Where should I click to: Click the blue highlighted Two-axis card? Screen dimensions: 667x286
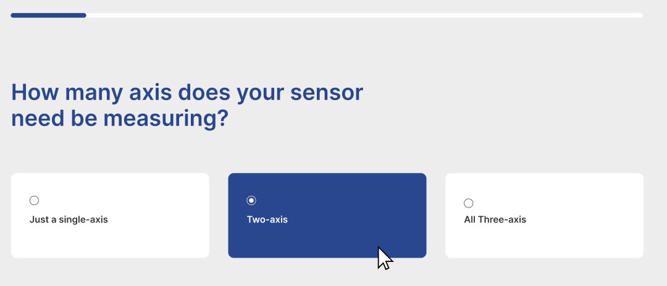327,216
